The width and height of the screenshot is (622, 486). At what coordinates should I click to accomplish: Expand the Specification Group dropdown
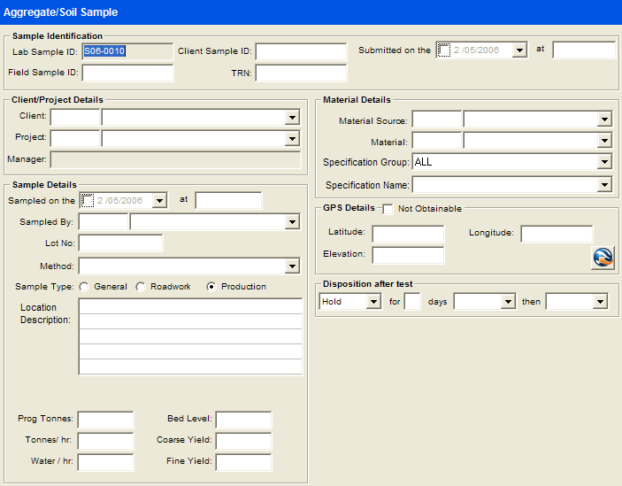pos(604,162)
